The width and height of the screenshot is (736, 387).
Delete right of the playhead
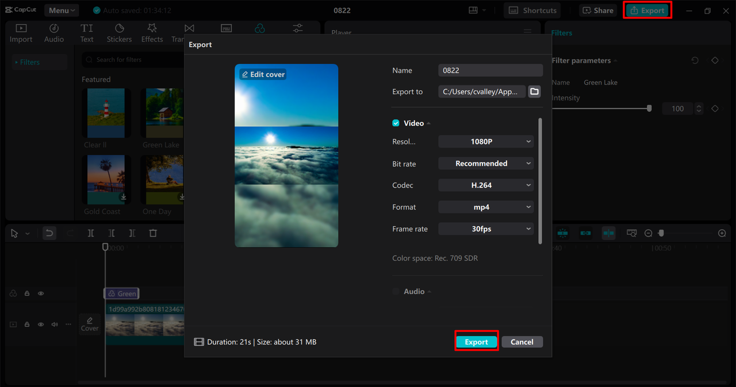click(132, 233)
